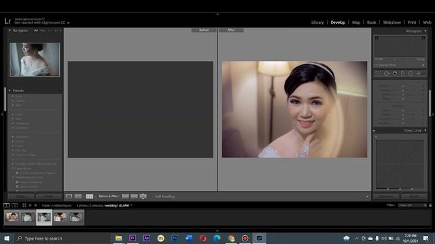Open the Filters Off dropdown
The image size is (435, 244).
click(413, 205)
